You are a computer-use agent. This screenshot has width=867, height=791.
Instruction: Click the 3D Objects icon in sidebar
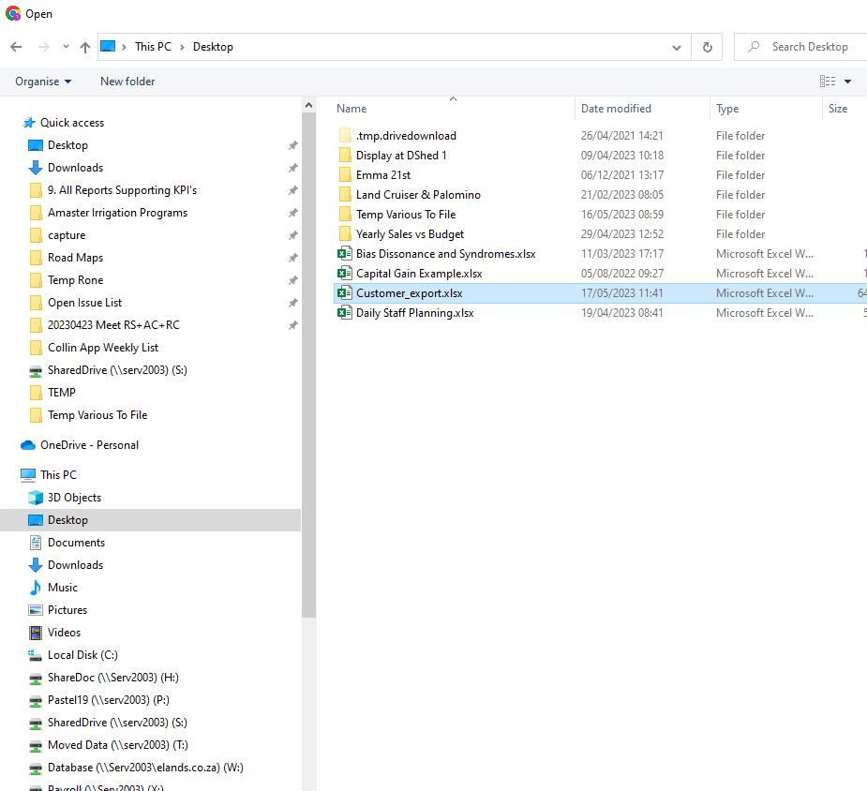point(36,498)
